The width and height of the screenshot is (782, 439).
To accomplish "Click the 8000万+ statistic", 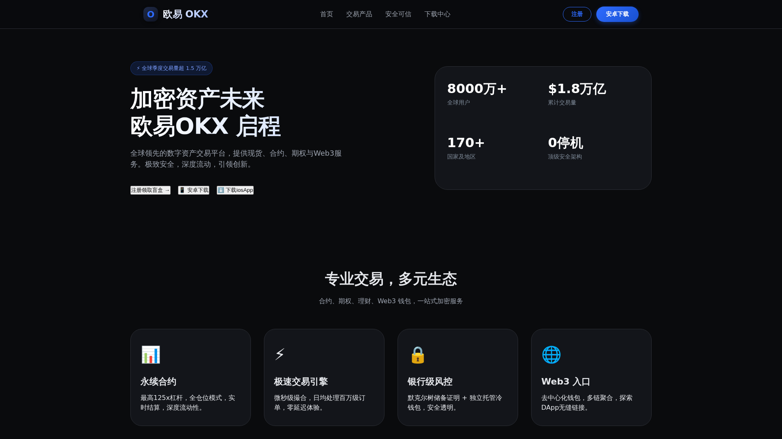I will (x=477, y=89).
